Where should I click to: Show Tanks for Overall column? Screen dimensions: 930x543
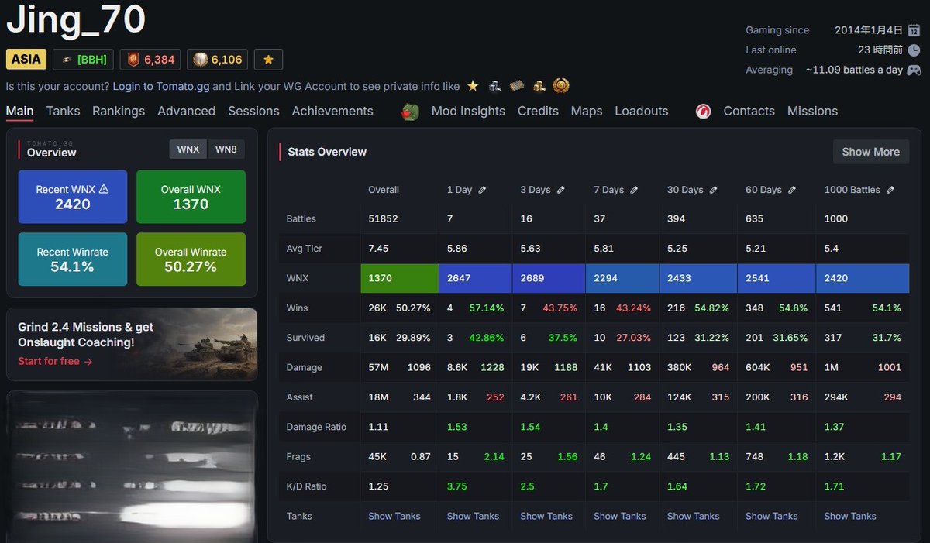click(x=394, y=516)
